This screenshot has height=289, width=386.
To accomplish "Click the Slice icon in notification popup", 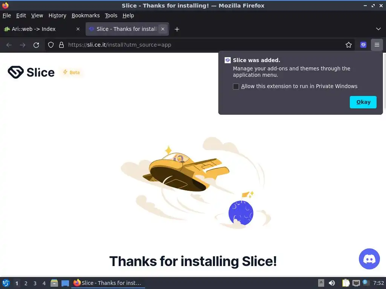I will (x=227, y=60).
